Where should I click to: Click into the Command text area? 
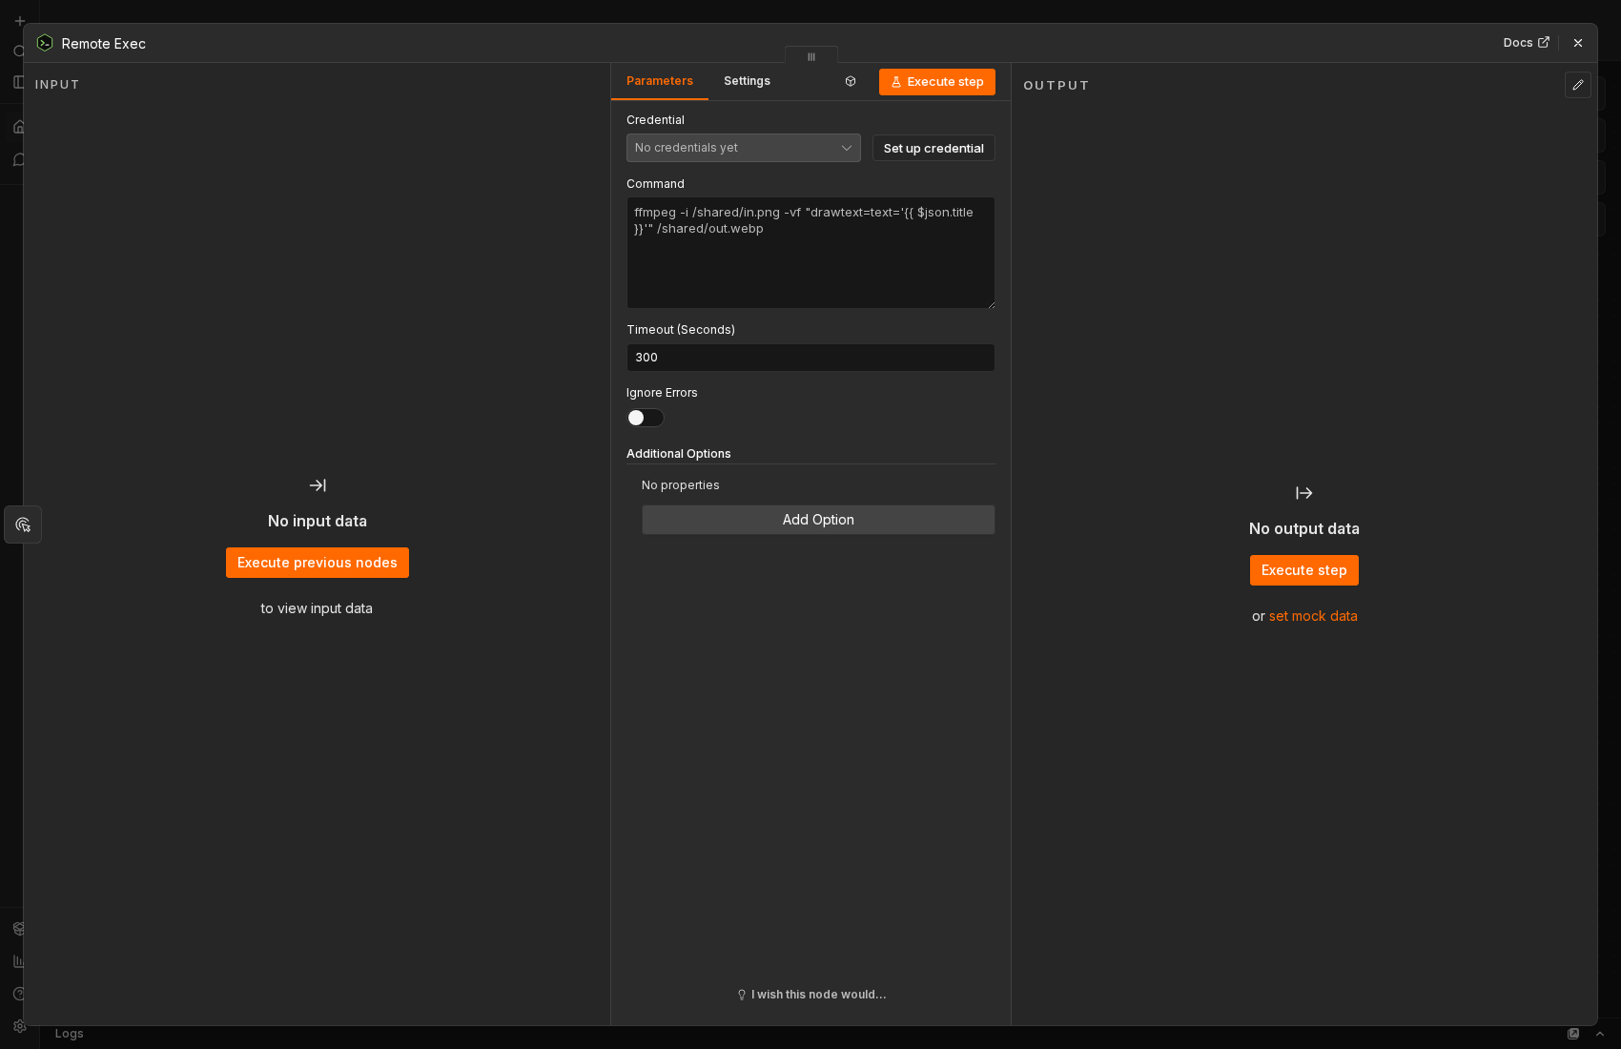(810, 253)
